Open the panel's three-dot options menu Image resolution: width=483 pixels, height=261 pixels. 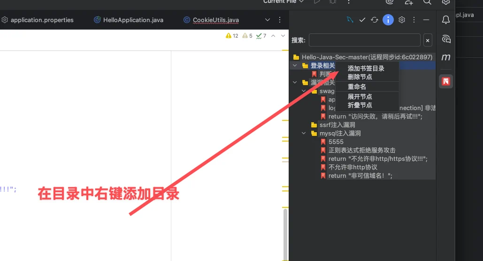point(414,20)
